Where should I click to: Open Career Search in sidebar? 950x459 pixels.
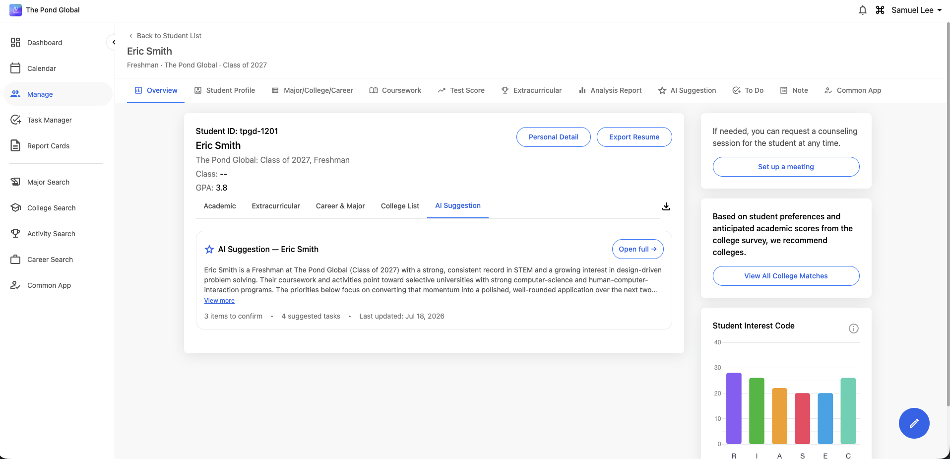point(58,260)
